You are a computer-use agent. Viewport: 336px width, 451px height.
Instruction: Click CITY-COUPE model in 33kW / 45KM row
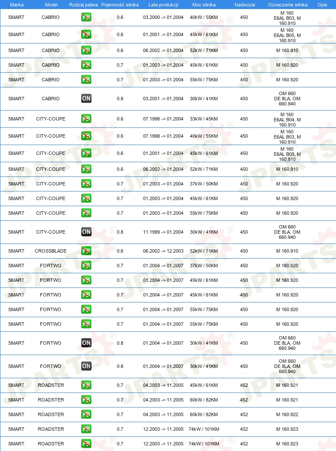point(51,119)
